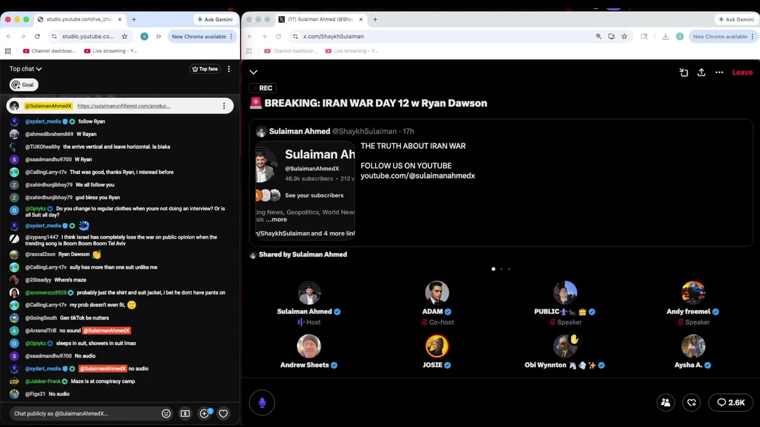Expand ...more in shared post description
Screen dimensions: 760x427
(x=276, y=219)
